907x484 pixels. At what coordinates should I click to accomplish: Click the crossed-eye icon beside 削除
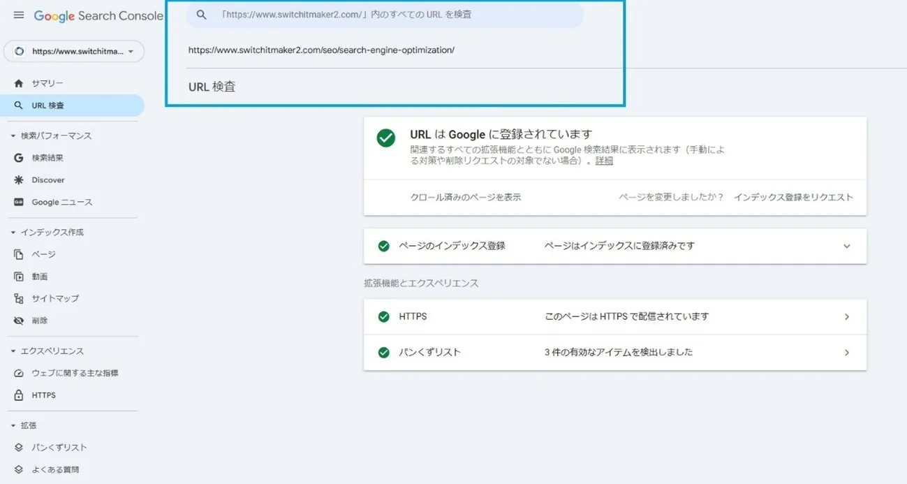[19, 321]
